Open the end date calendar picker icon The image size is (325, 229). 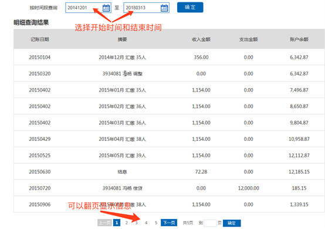pyautogui.click(x=164, y=8)
